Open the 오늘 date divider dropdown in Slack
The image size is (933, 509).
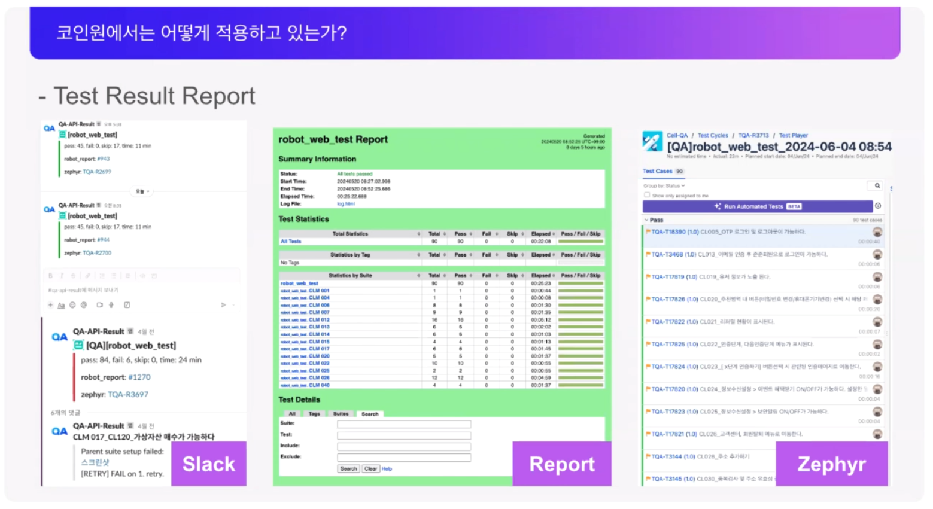pos(142,191)
